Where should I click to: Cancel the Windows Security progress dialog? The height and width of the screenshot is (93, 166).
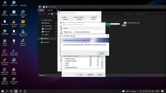tap(102, 53)
